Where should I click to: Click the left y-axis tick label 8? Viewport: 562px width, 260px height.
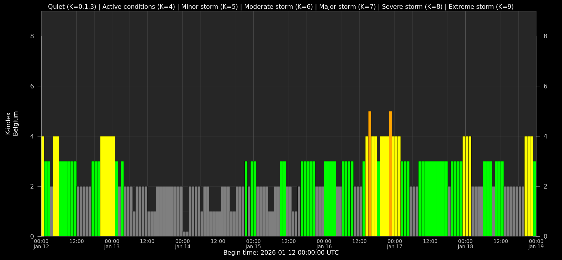(x=32, y=36)
